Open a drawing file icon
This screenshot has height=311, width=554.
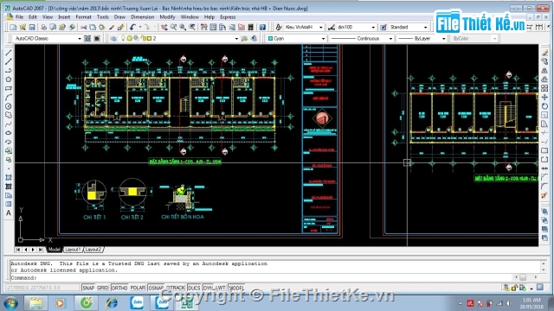(23, 27)
